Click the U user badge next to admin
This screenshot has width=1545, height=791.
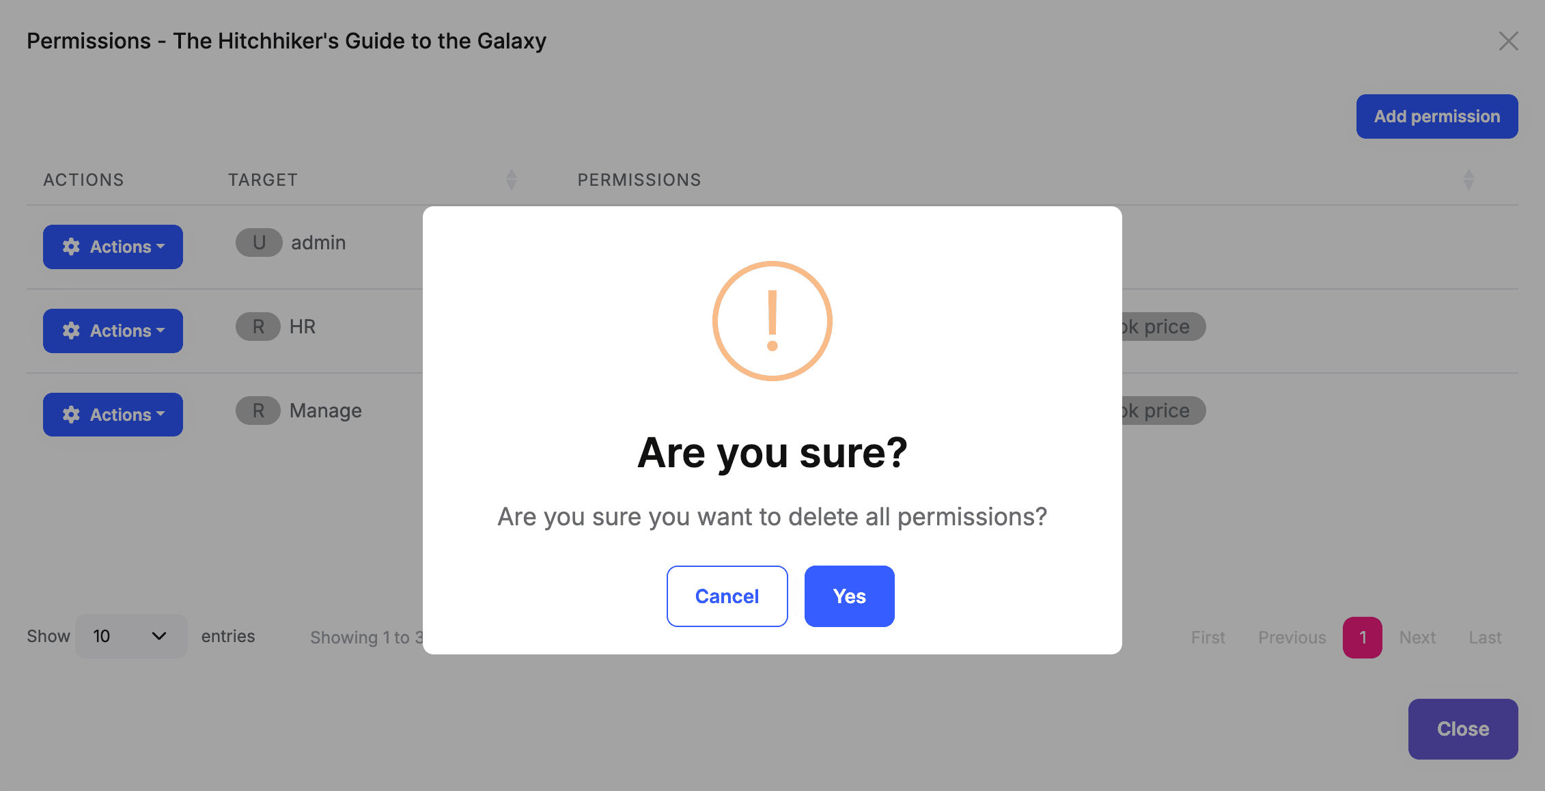[259, 242]
